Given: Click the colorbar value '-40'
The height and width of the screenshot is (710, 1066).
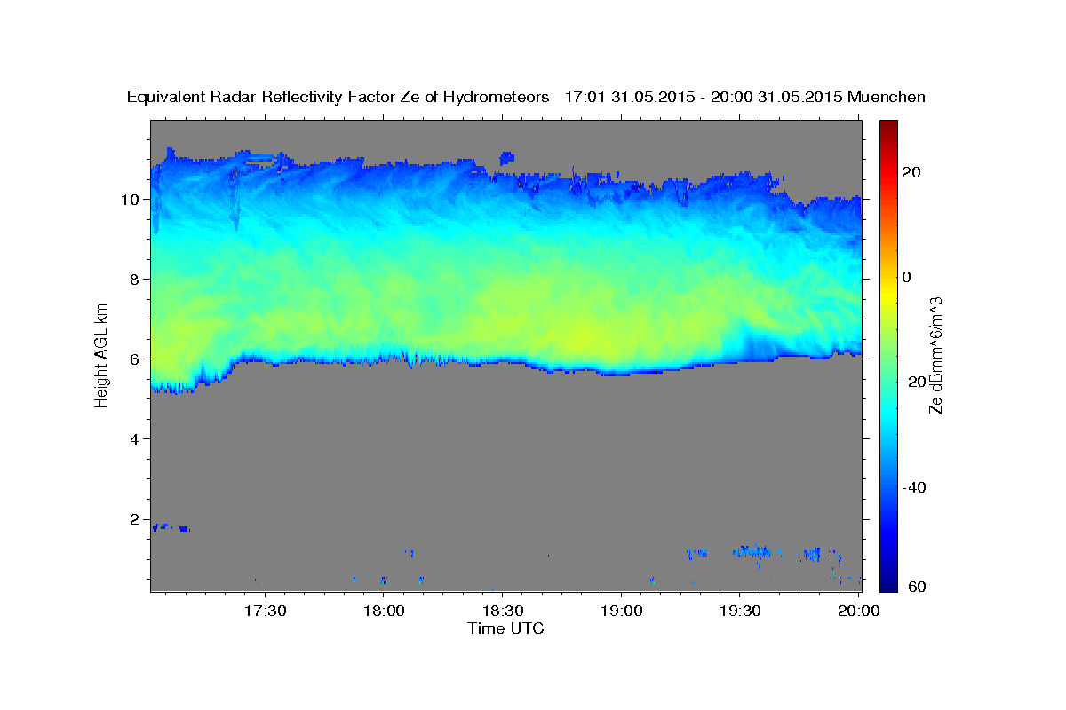Looking at the screenshot, I should click(914, 487).
